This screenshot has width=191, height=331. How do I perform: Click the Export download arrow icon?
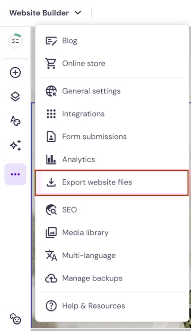click(51, 182)
